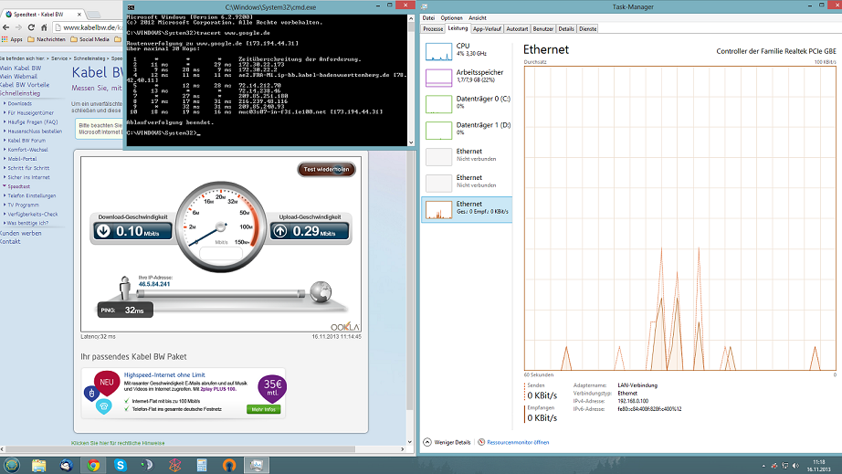
Task: Switch to the Autostart tab
Action: [x=517, y=29]
